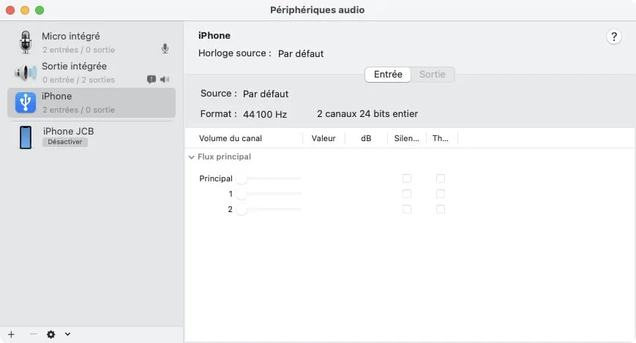Toggle the Silence checkbox for Principal
Image resolution: width=636 pixels, height=343 pixels.
coord(407,178)
